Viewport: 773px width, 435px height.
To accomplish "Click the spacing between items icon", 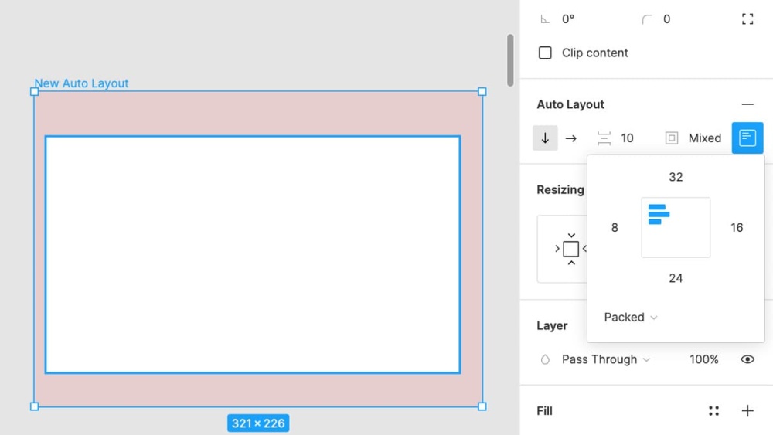I will pyautogui.click(x=604, y=138).
